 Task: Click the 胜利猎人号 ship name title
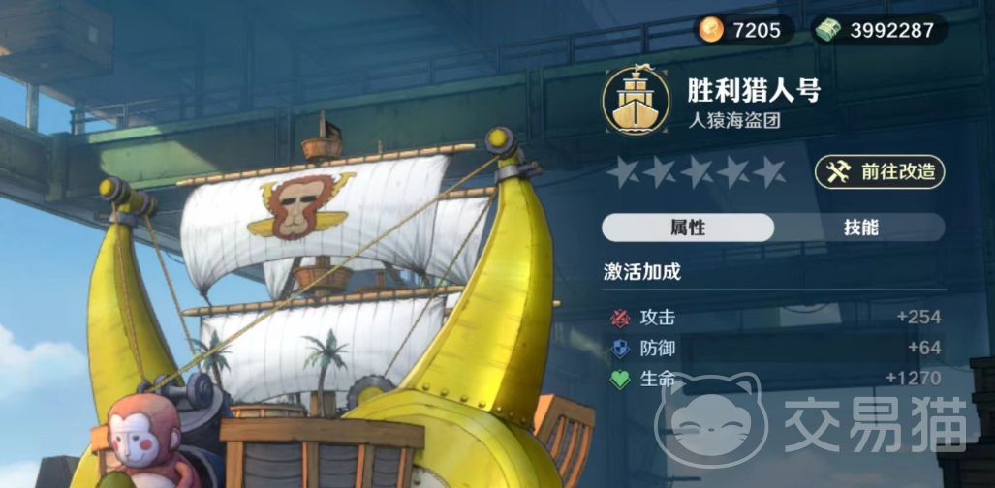754,91
